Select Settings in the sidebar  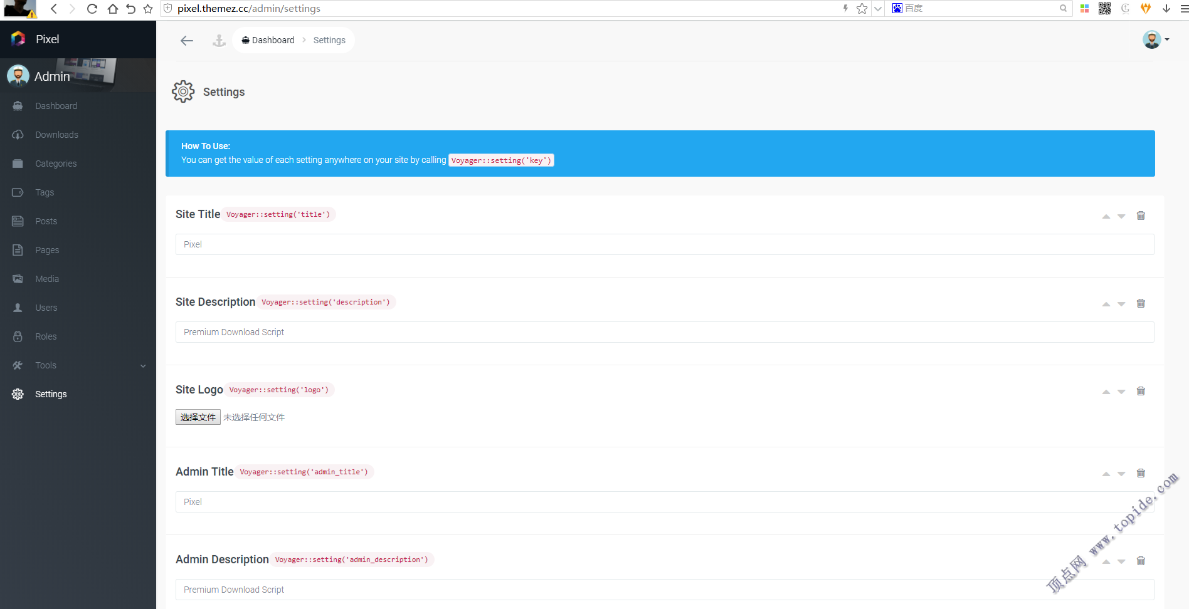(51, 394)
